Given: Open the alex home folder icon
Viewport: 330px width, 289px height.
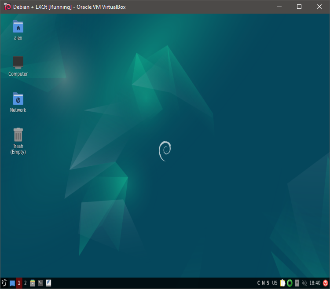Looking at the screenshot, I should (x=18, y=27).
